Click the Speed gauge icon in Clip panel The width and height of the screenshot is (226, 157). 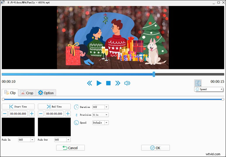(76, 123)
